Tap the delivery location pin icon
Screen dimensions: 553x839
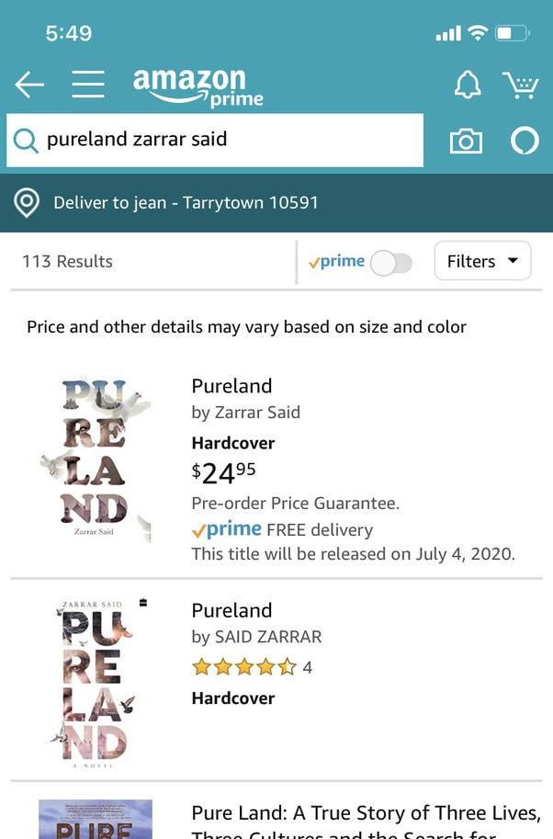[x=28, y=203]
